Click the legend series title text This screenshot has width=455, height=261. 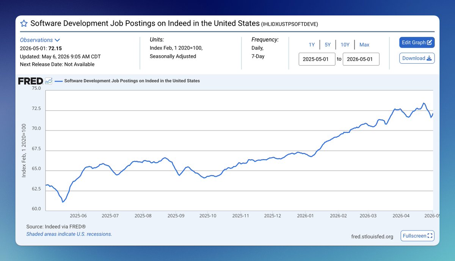click(x=132, y=81)
